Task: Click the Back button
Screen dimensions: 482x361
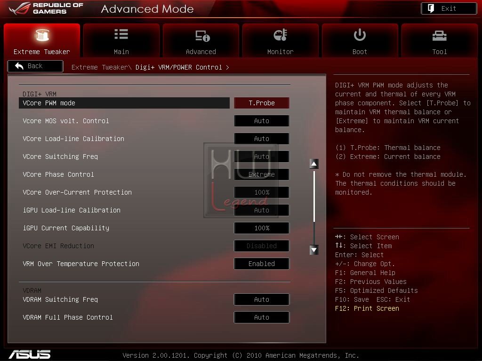Action: [x=35, y=66]
